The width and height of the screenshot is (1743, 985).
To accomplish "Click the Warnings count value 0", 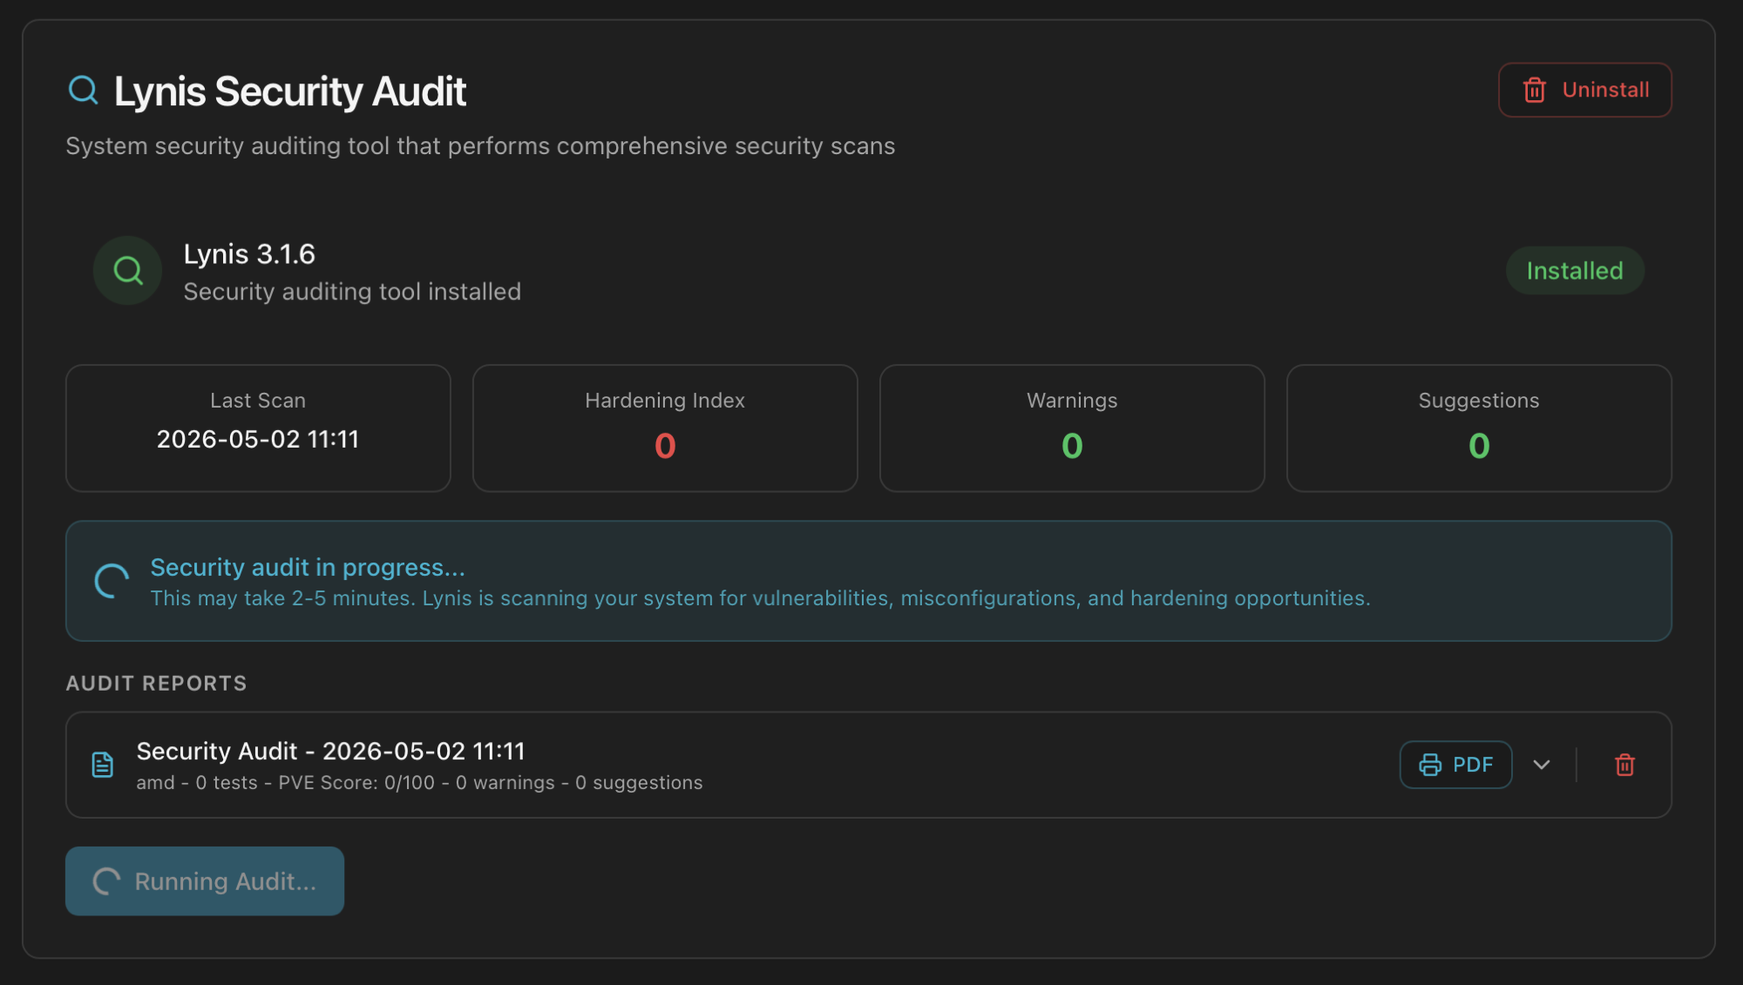I will coord(1072,446).
